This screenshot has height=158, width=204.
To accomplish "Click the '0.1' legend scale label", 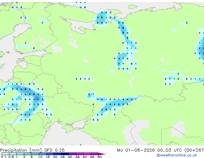I will click(x=4, y=157).
